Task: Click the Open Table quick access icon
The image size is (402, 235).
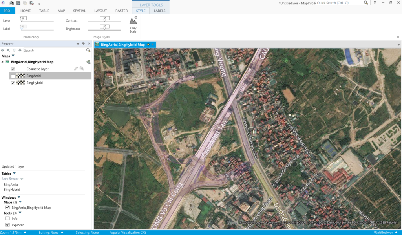Action: (x=12, y=3)
